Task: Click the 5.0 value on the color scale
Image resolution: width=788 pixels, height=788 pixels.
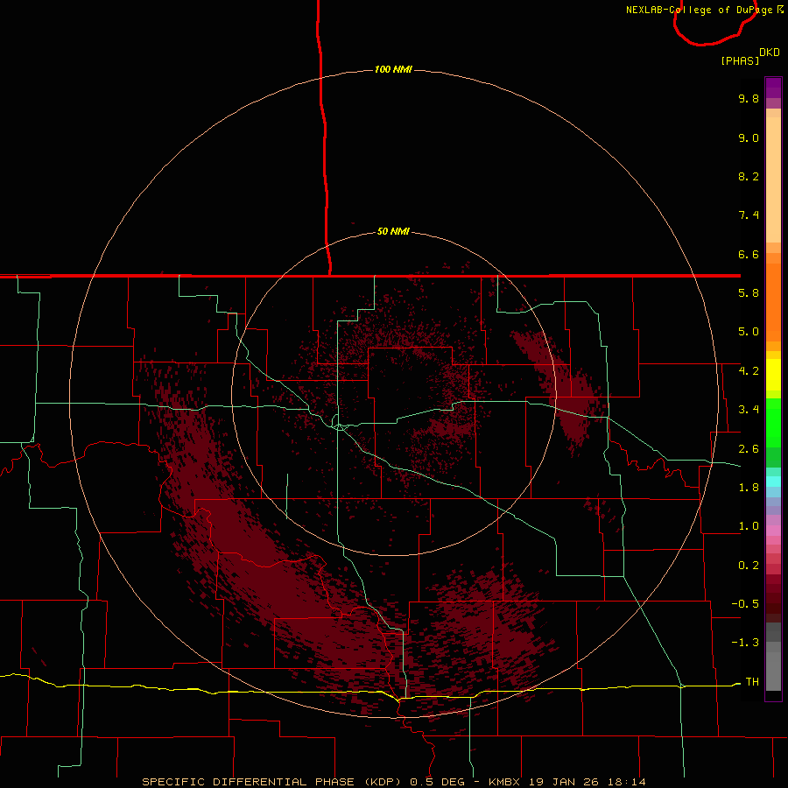Action: 749,332
